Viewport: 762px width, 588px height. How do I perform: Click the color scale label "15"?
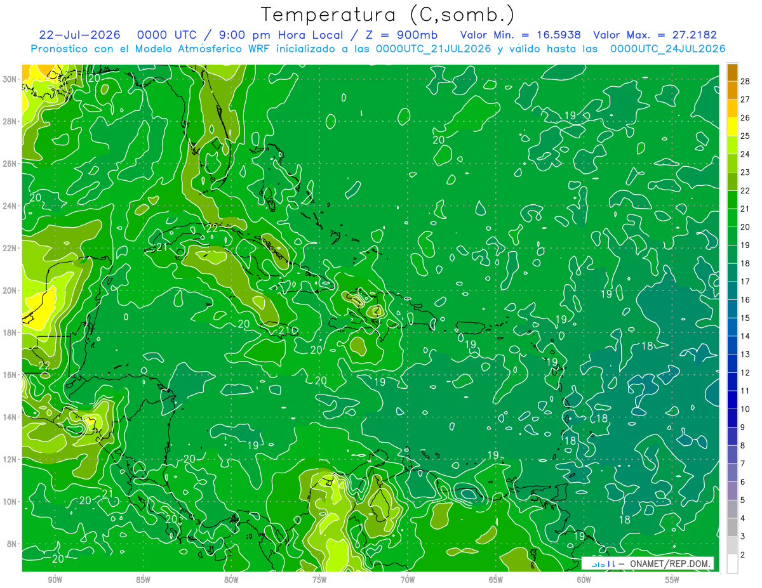point(746,318)
